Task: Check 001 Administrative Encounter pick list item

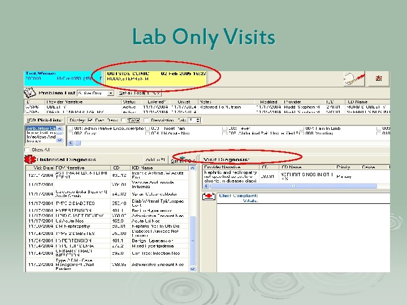Action: pos(71,129)
